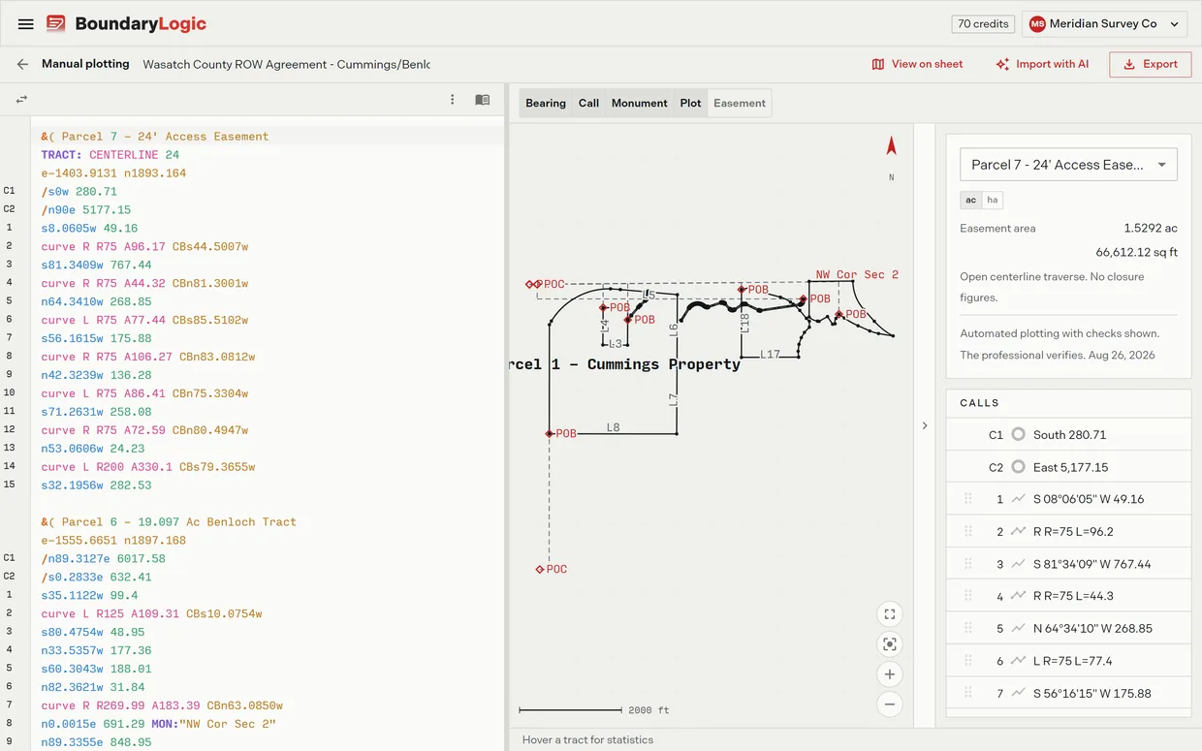Click curve line 'R269.99 A183.39 CBn63.0850w'
Image resolution: width=1202 pixels, height=751 pixels.
[162, 705]
